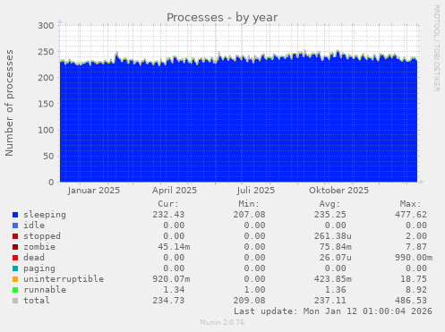445x332 pixels.
Task: Click the 100 y-axis tick label
Action: click(x=46, y=130)
